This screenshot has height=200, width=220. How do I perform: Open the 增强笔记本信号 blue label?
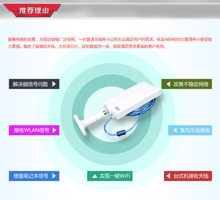pos(34,176)
